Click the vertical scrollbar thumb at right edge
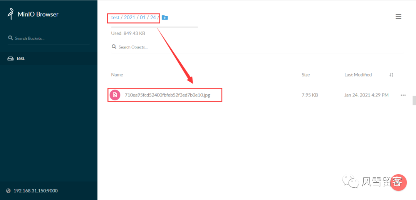 414,100
